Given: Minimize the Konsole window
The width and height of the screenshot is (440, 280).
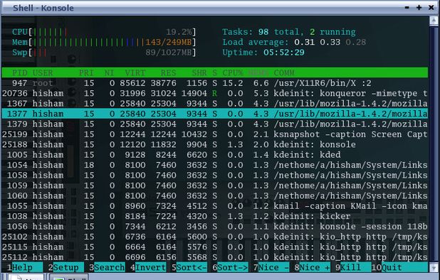Looking at the screenshot, I should point(407,8).
